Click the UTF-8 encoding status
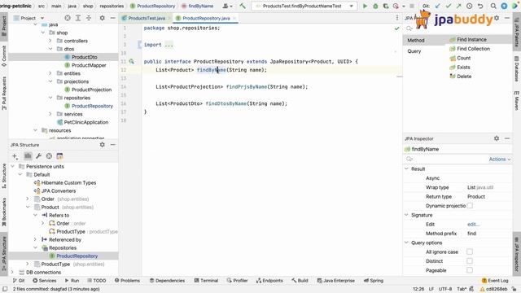Viewport: 521px width, 293px height. point(445,289)
